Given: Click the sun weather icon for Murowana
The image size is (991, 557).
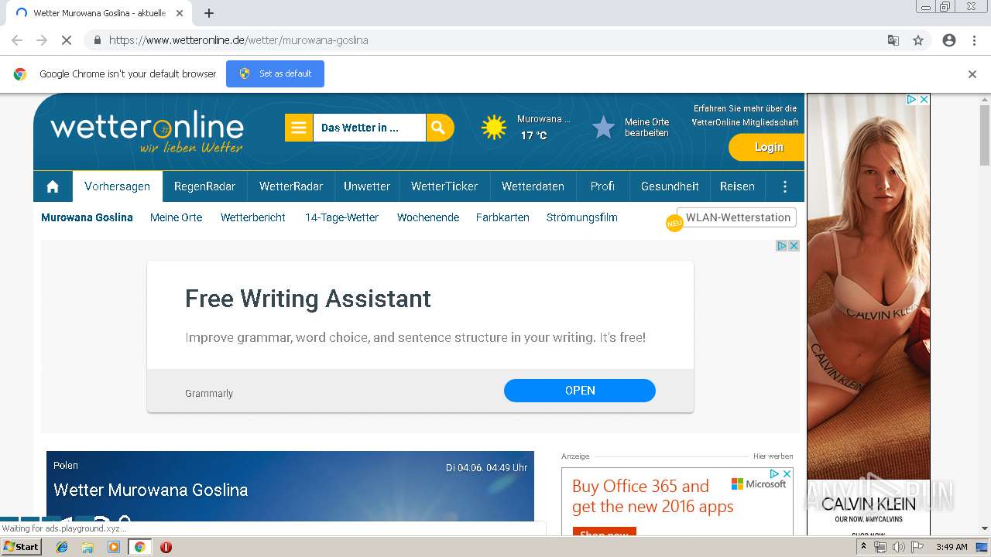Looking at the screenshot, I should [494, 128].
